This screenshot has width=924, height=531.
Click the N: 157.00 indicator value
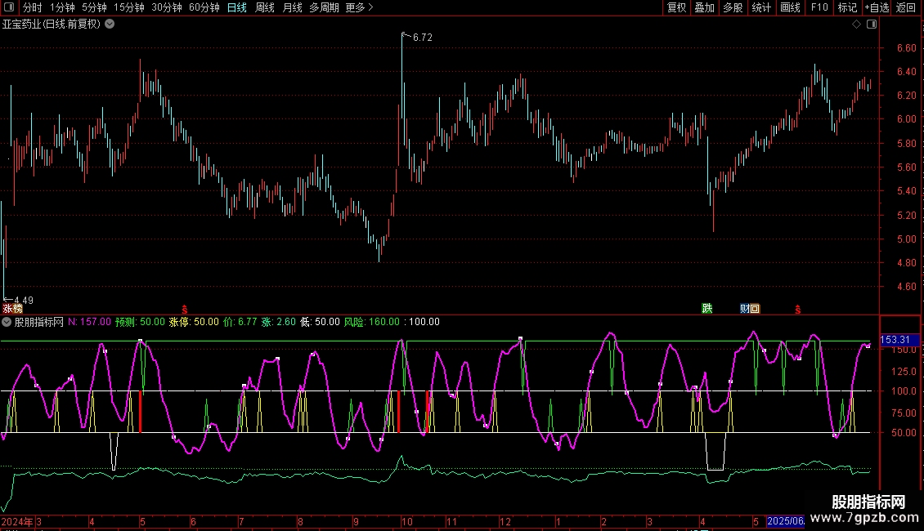[x=89, y=322]
